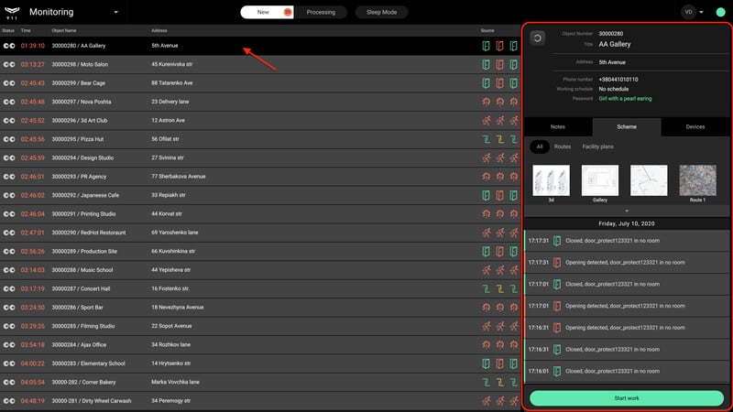Click the Ajax 911 logo icon
This screenshot has width=733, height=412.
coord(12,13)
